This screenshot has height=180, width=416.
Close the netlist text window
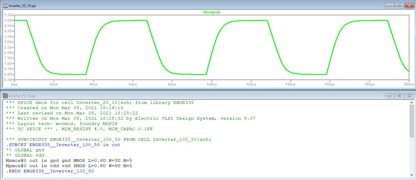[409, 96]
